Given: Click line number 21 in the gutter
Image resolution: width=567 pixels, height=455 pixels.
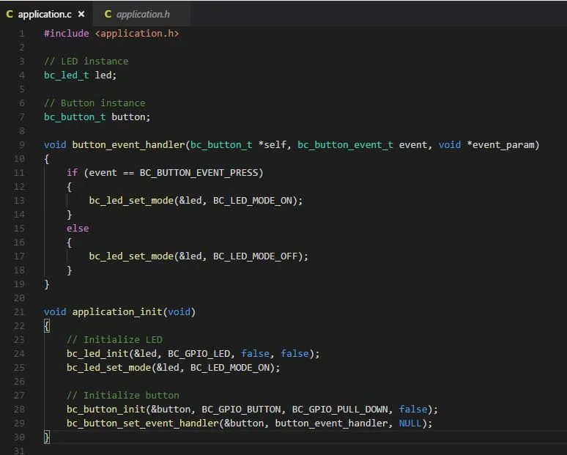Looking at the screenshot, I should tap(19, 312).
